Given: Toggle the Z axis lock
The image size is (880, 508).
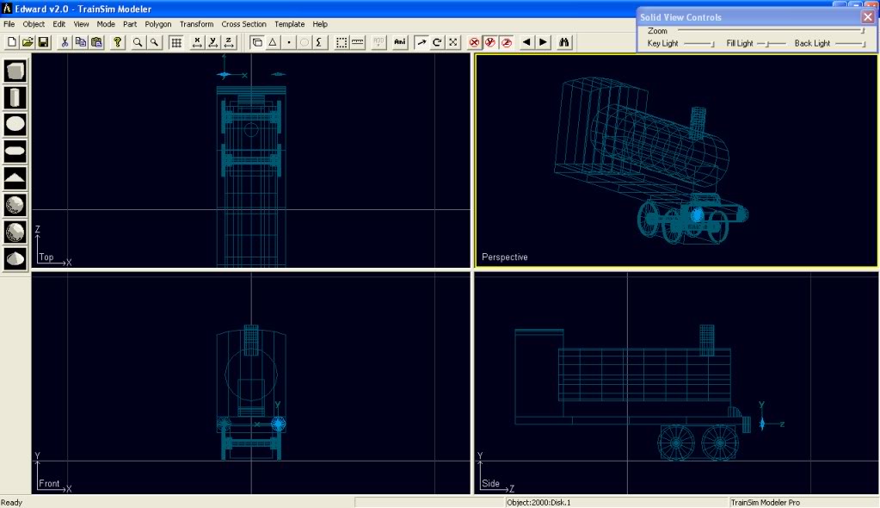Looking at the screenshot, I should tap(507, 42).
